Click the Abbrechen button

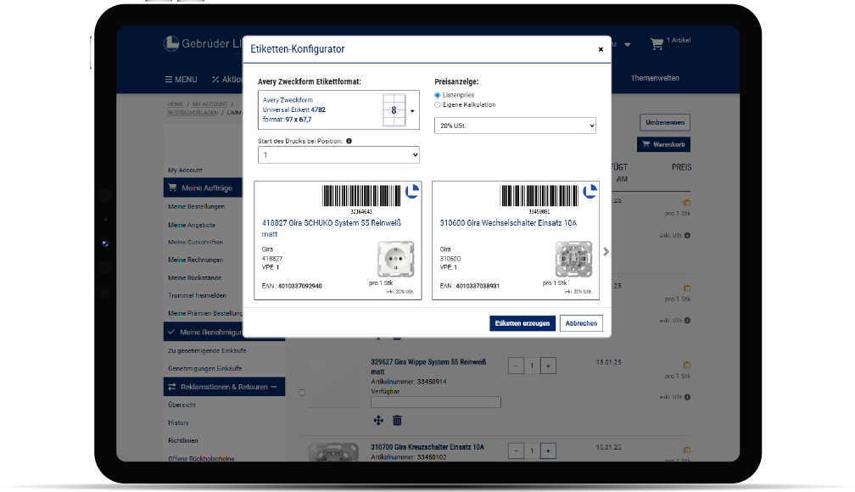(582, 323)
